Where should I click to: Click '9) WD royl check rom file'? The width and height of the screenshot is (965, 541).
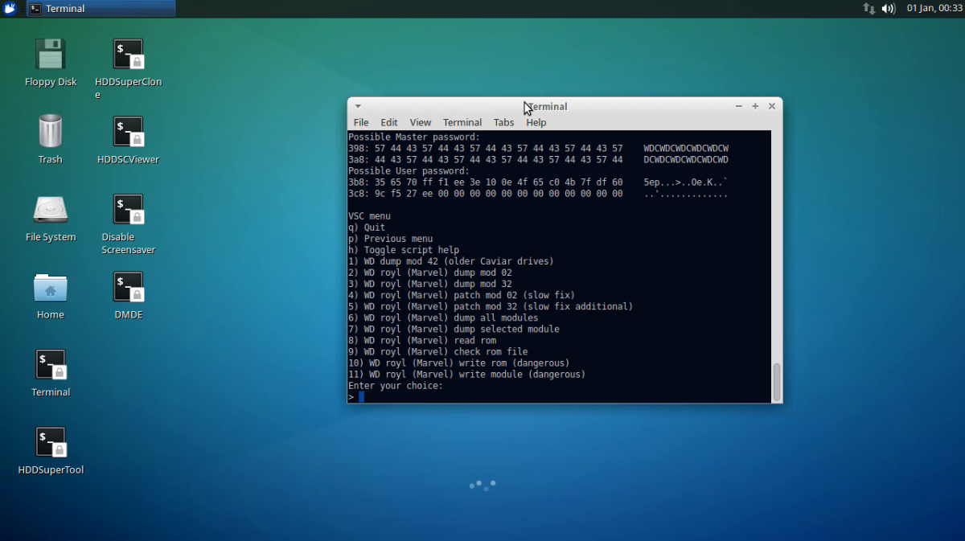tap(438, 351)
